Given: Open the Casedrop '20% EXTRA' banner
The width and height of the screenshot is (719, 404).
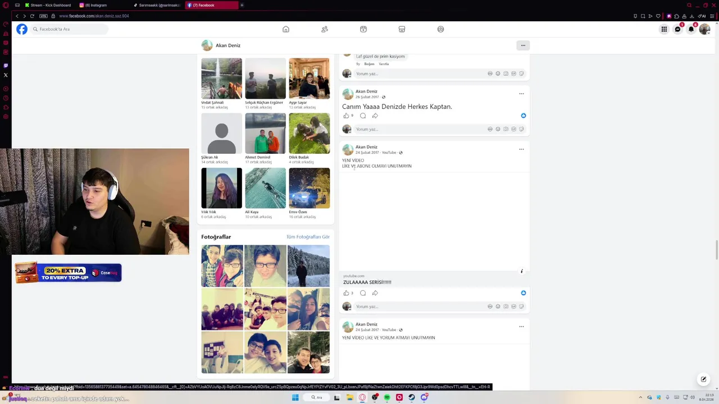Looking at the screenshot, I should (68, 273).
